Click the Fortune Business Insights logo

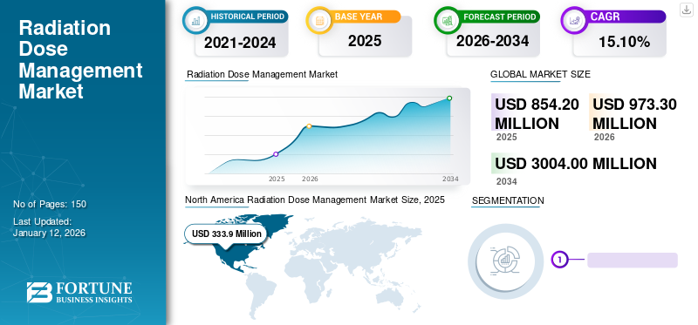tap(79, 292)
